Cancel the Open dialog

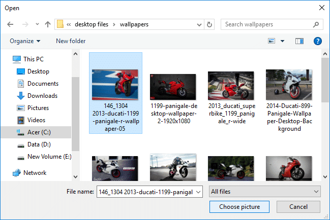pyautogui.click(x=298, y=207)
